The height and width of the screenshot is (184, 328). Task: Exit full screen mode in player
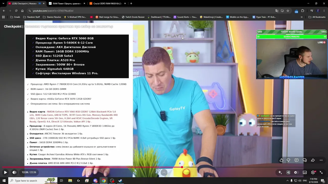(321, 172)
